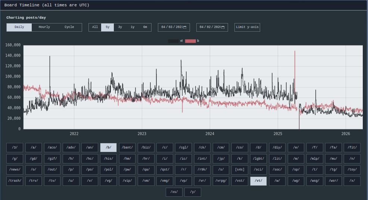Select the /y/ board button
The width and height of the screenshot is (368, 200).
193,192
